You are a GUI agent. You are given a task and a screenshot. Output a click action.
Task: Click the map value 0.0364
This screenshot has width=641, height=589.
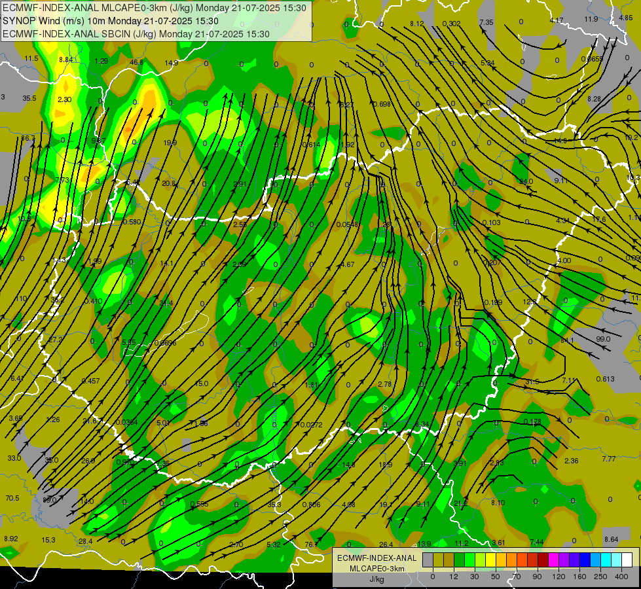[127, 422]
